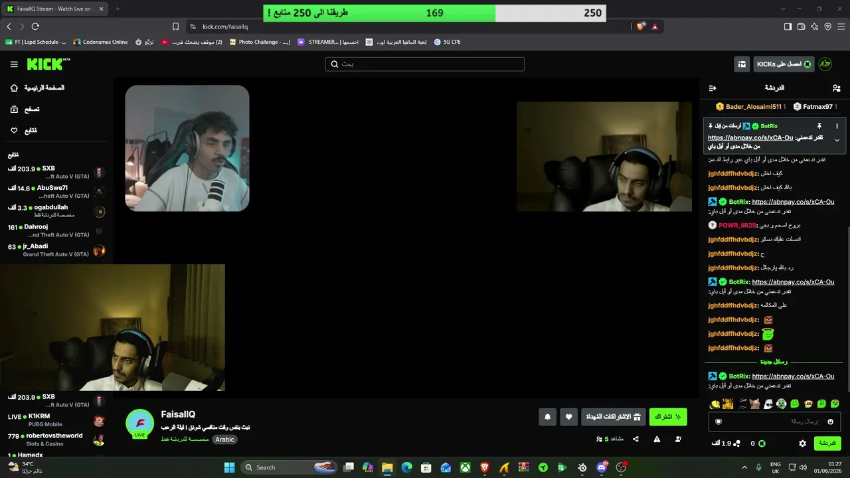Open the Home item in sidebar
The height and width of the screenshot is (478, 850).
click(x=39, y=88)
